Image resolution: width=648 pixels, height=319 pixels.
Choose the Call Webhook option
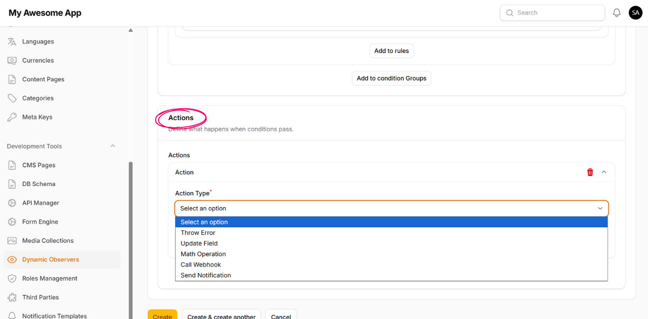201,264
